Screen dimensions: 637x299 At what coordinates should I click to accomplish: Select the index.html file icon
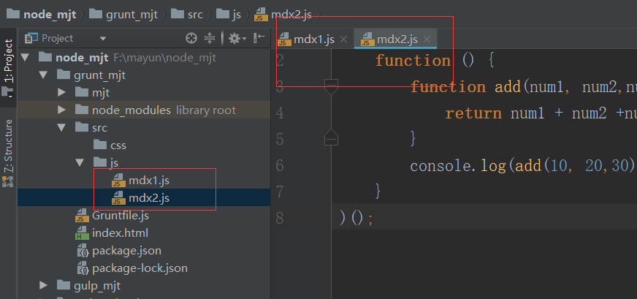point(82,233)
